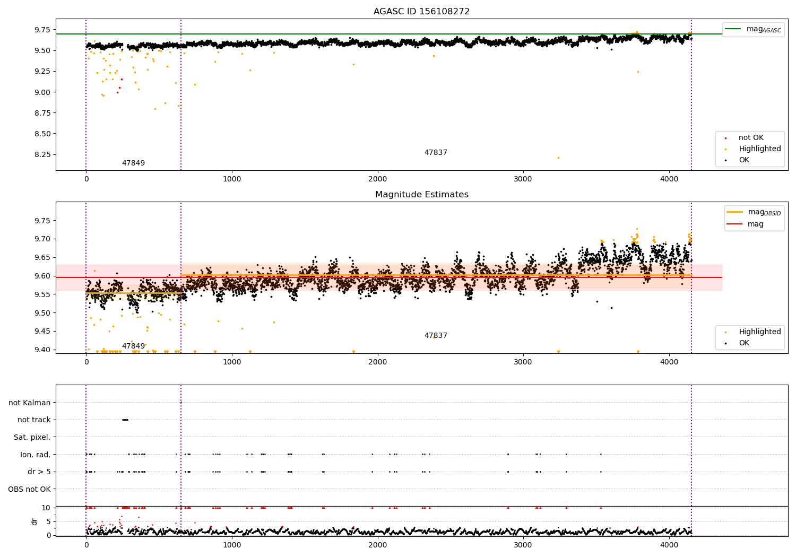
Task: Click 'OK' legend entry in Magnitude Estimates plot
Action: [744, 343]
